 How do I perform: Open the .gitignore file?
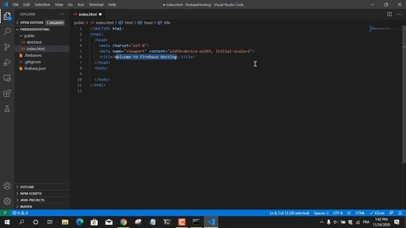[x=42, y=62]
